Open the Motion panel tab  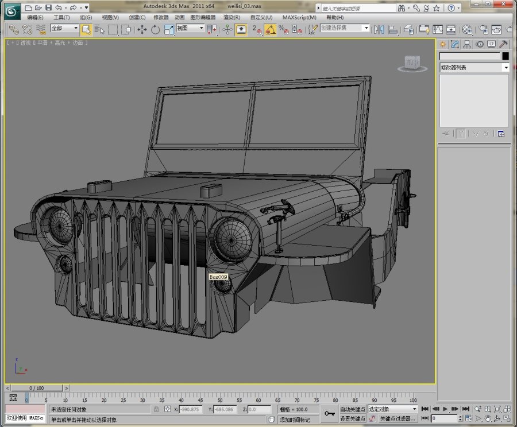[480, 44]
